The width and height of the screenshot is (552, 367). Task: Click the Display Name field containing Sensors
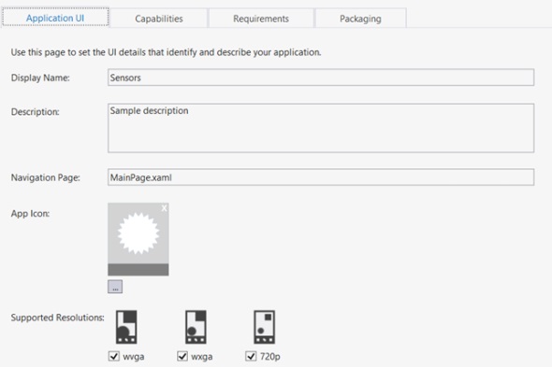pos(321,78)
